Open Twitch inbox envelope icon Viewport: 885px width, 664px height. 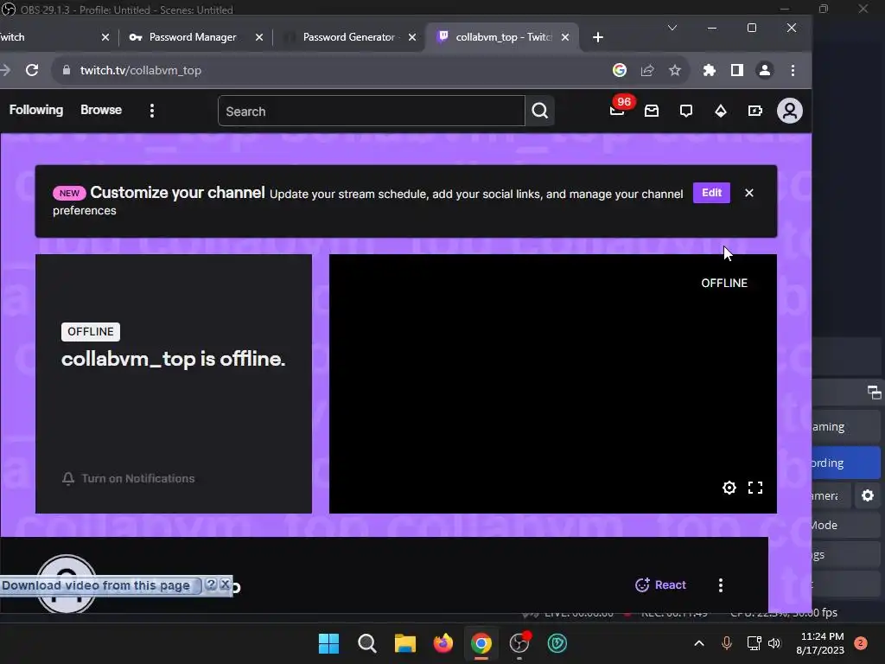coord(652,111)
